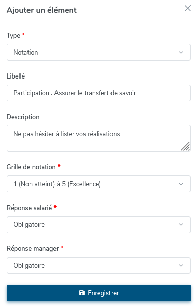Click the Description field label
Screen dimensions: 195x307
coord(23,117)
